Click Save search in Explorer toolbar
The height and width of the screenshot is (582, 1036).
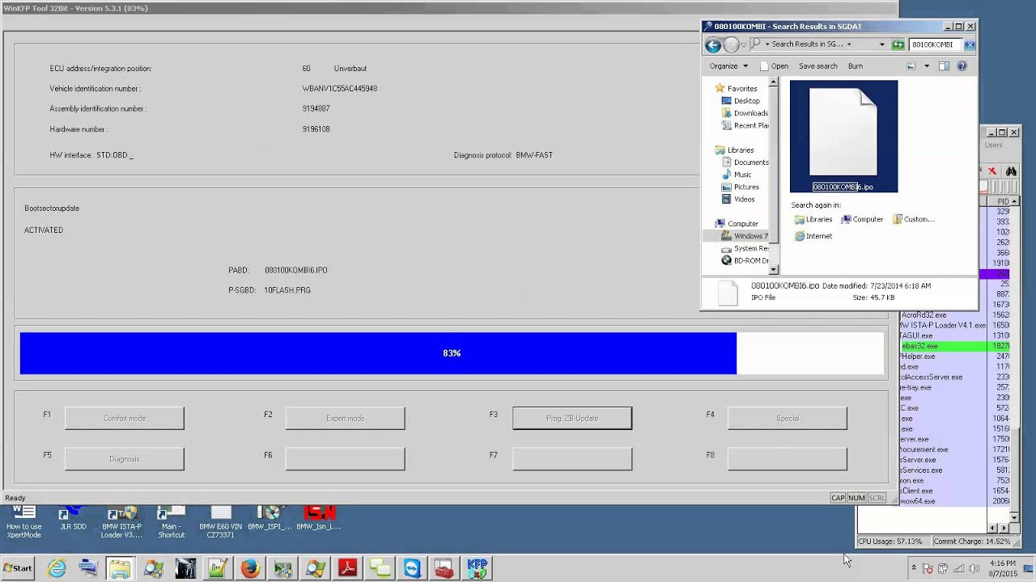818,66
